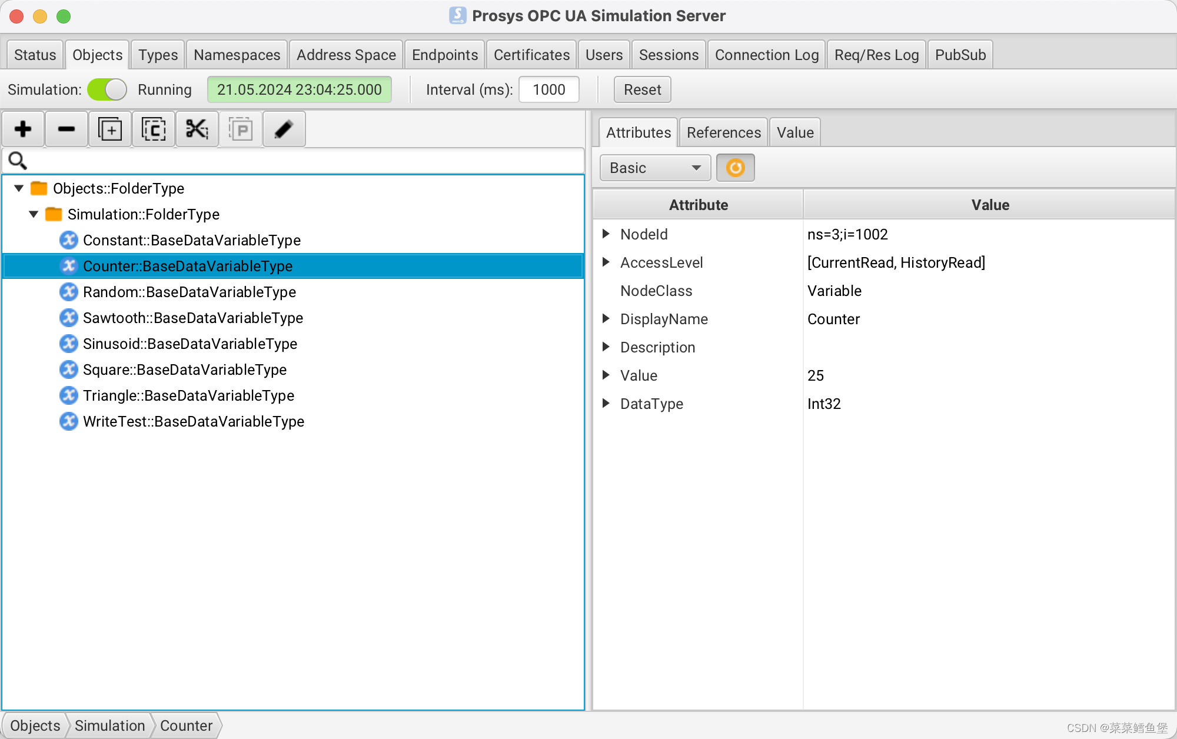Click the Cut Node icon in toolbar
Screen dimensions: 1177x739
[x=197, y=130]
